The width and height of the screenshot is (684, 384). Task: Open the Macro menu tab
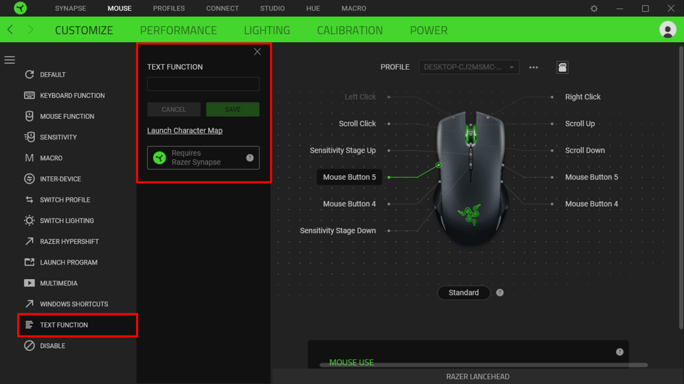[354, 8]
